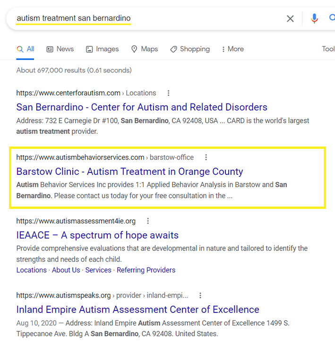This screenshot has width=335, height=354.
Task: Open options dots beside autismassessment4ie.org result
Action: click(x=148, y=221)
